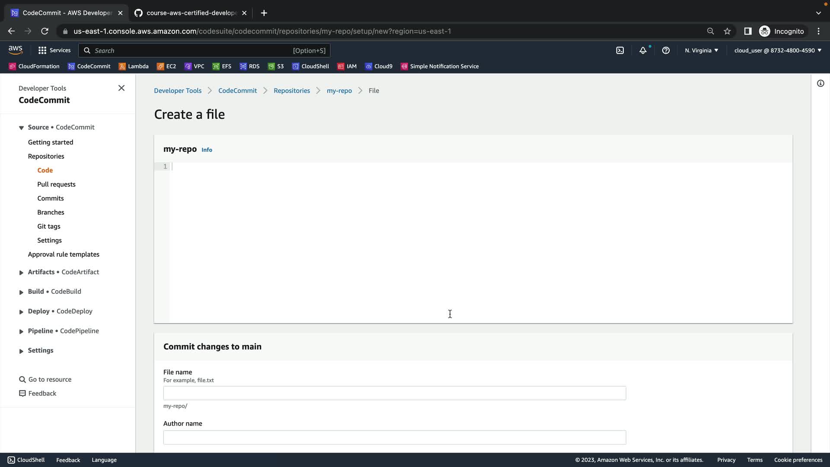Click the Author name input field
The width and height of the screenshot is (830, 467).
click(x=394, y=437)
